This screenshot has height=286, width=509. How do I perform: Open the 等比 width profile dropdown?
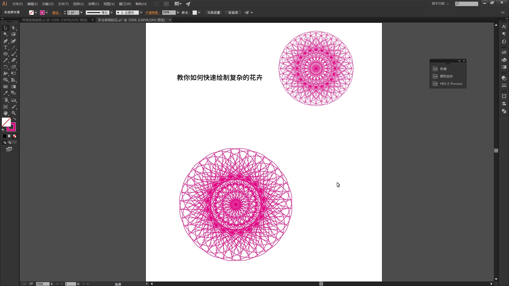(x=111, y=12)
